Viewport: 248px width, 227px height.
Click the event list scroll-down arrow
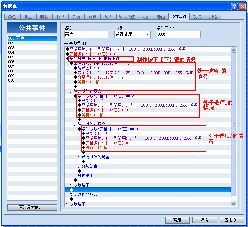pyautogui.click(x=233, y=203)
